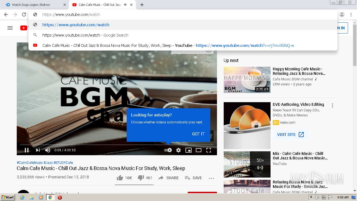Go back to previous page

tap(6, 15)
